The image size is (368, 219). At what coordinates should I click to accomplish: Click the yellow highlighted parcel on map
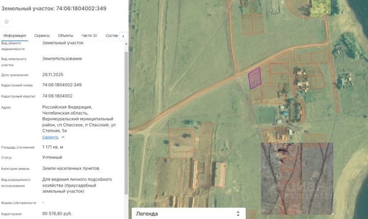point(320,8)
